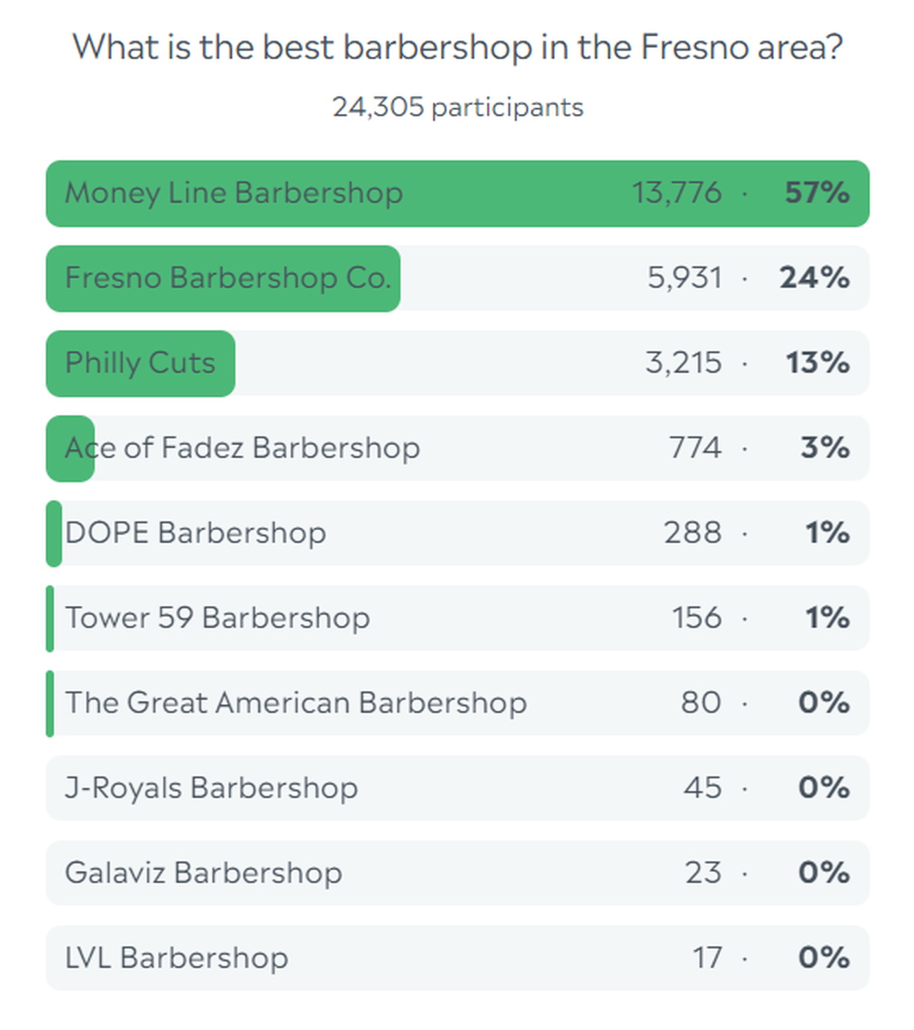The width and height of the screenshot is (914, 1030).
Task: Click the Galaviz Barbershop poll entry
Action: tap(204, 874)
